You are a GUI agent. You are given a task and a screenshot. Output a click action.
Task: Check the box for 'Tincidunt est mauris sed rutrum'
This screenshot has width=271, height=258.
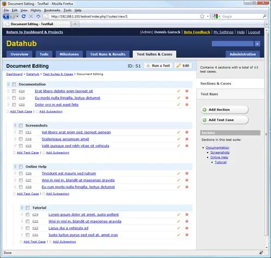tap(21, 173)
